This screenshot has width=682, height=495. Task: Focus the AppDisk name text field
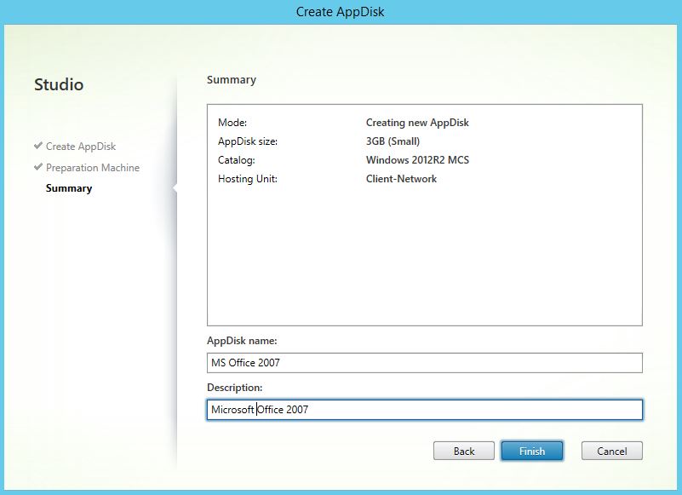tap(424, 363)
